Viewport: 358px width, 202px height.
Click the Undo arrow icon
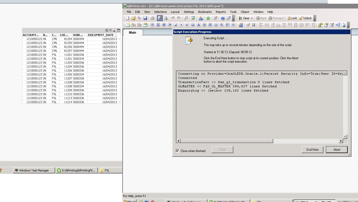[173, 18]
